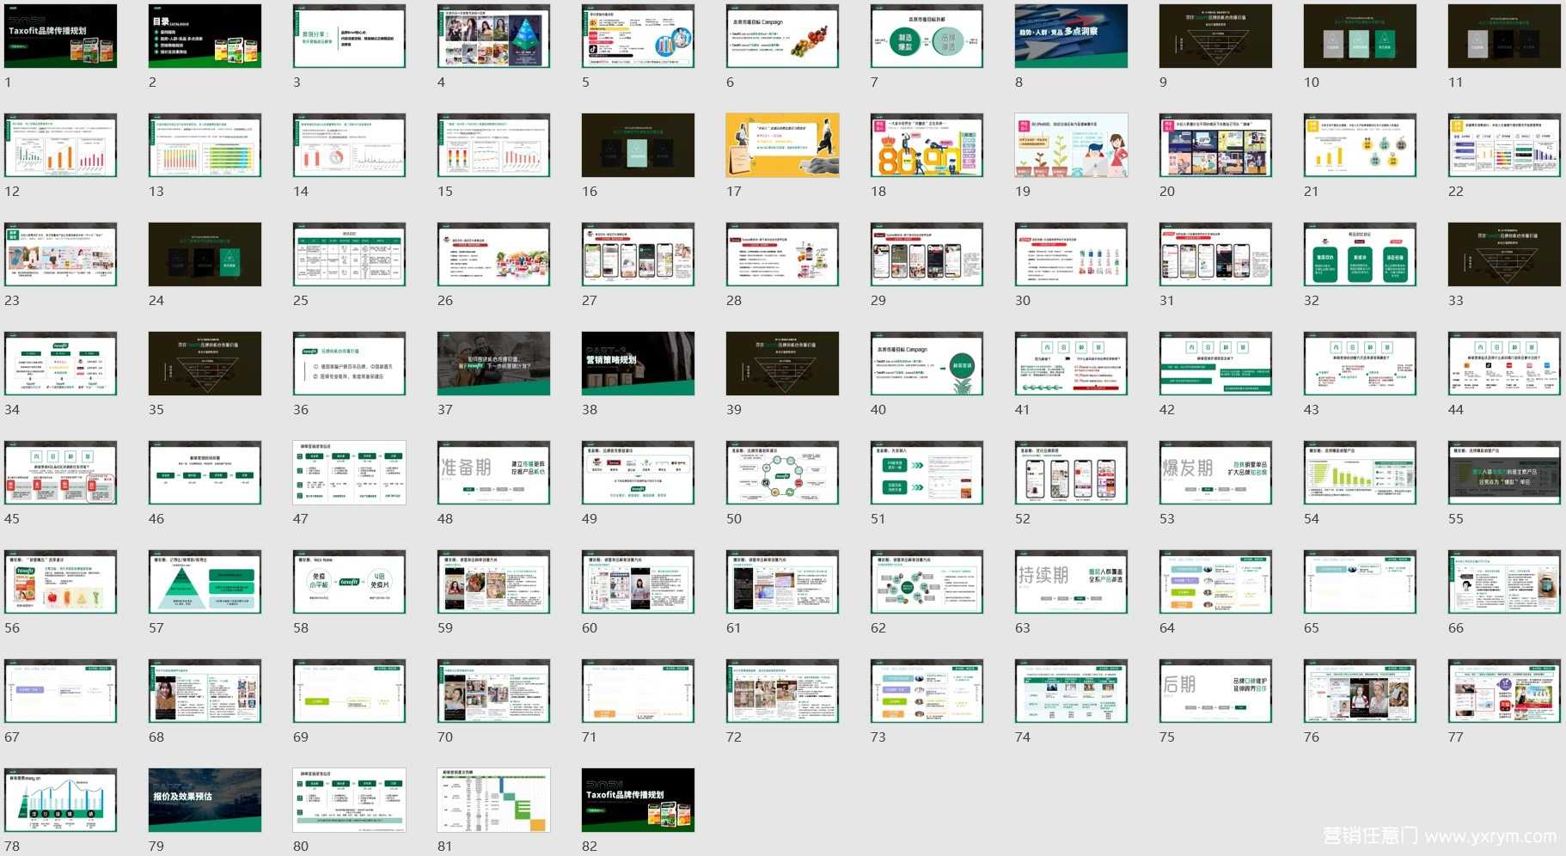Choose slide 14 thumbnail
Screen dimensions: 1566x856
point(349,145)
